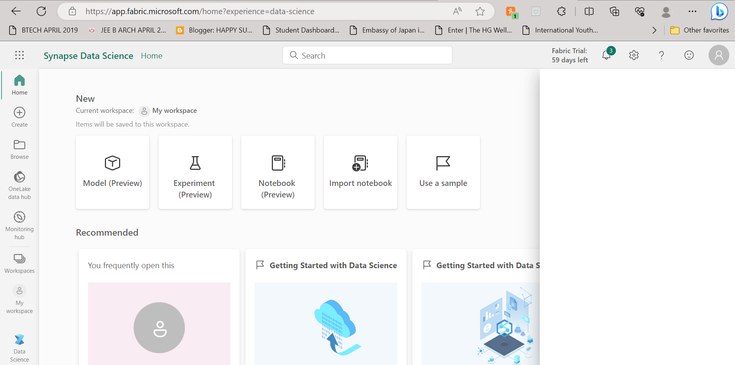The height and width of the screenshot is (365, 735).
Task: Open the Other favorites folder
Action: pyautogui.click(x=701, y=30)
